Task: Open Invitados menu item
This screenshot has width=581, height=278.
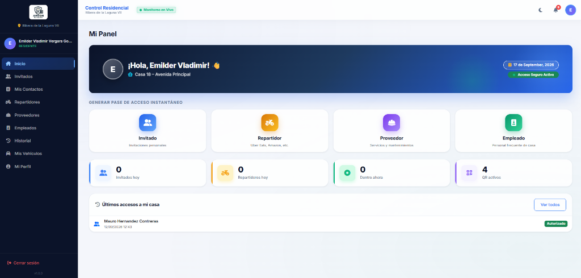Action: click(x=38, y=77)
